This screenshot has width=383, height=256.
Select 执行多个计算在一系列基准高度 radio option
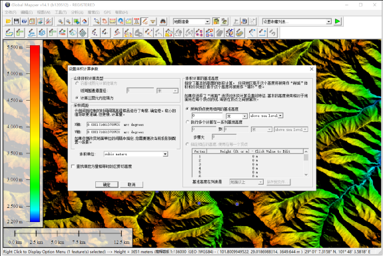[x=187, y=122]
